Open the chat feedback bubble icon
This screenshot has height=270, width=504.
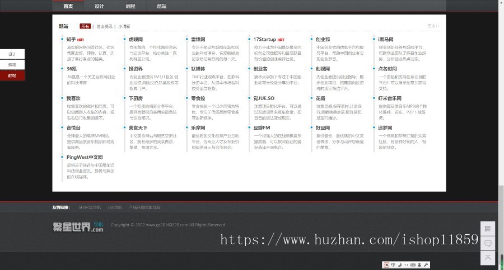[488, 243]
